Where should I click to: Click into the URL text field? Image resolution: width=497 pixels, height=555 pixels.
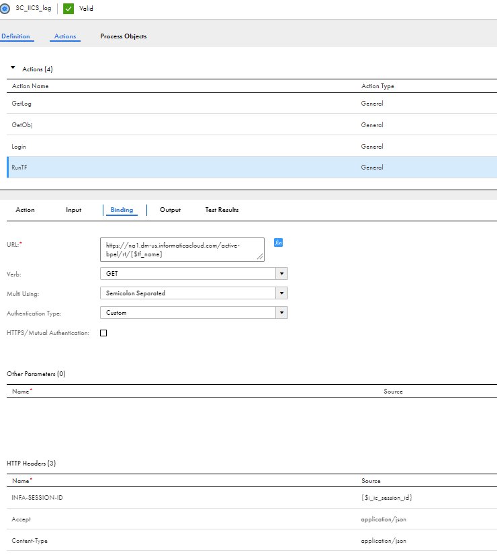182,250
